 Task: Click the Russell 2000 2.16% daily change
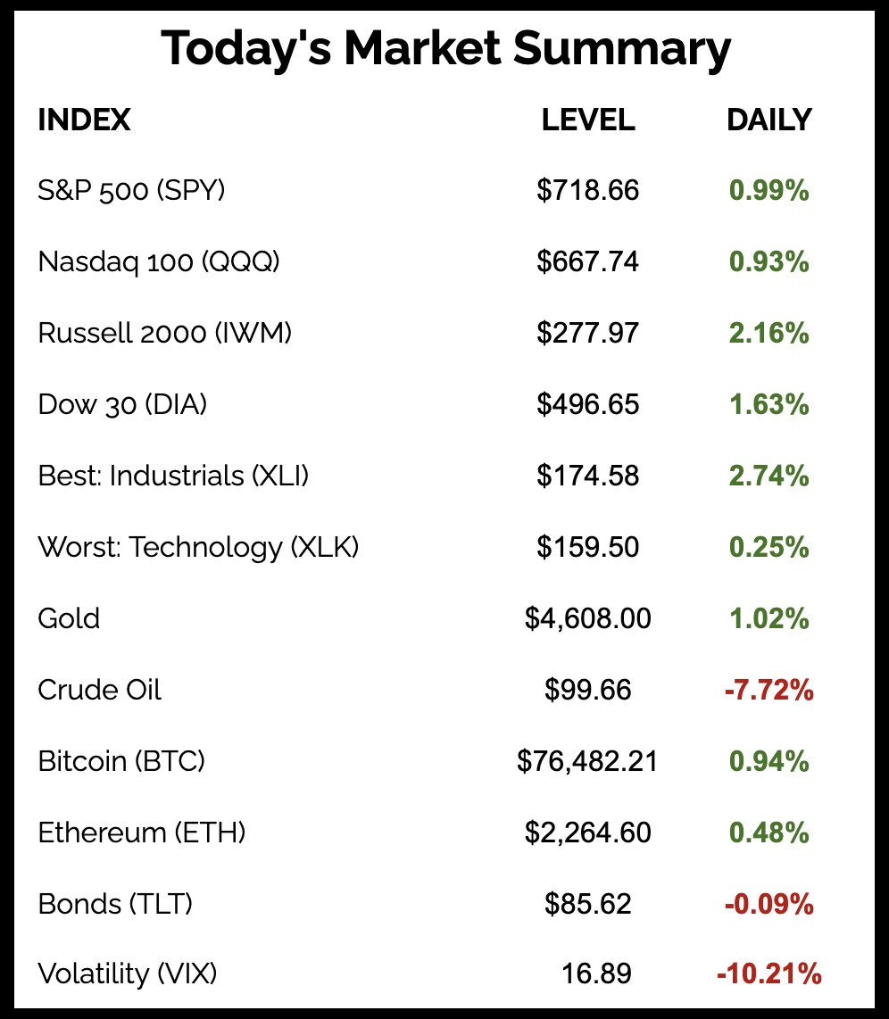pos(769,333)
